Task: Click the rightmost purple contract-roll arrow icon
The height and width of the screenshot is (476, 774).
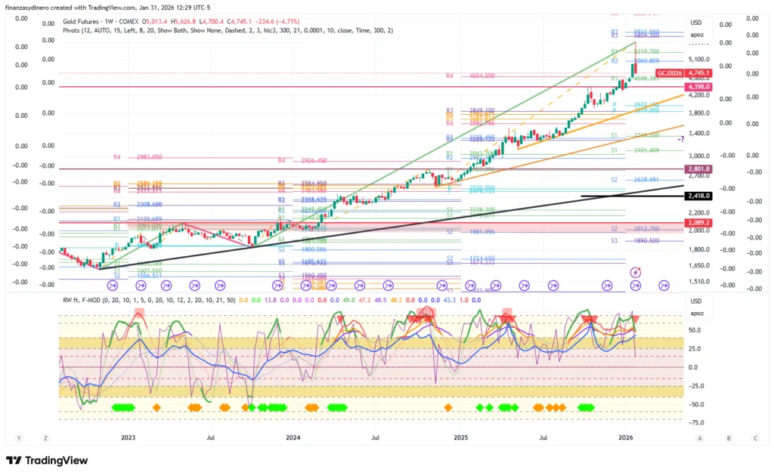Action: pyautogui.click(x=664, y=286)
